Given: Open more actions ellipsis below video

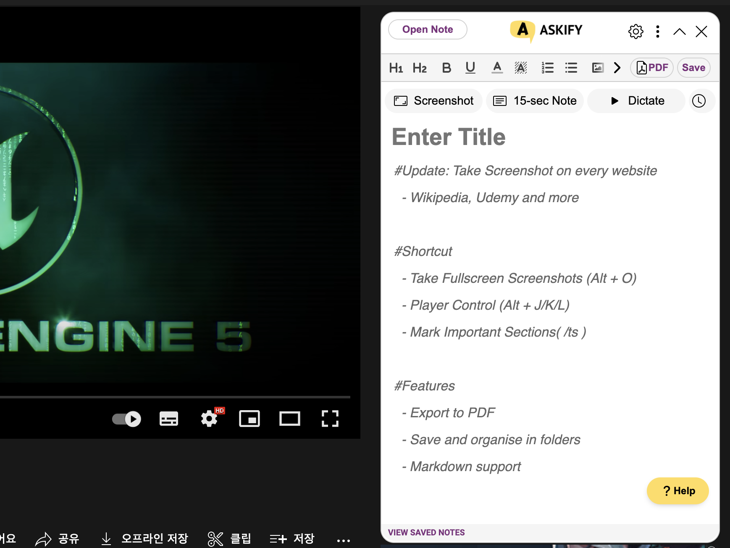Looking at the screenshot, I should (344, 540).
